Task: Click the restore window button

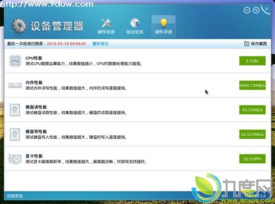Action: [x=256, y=10]
